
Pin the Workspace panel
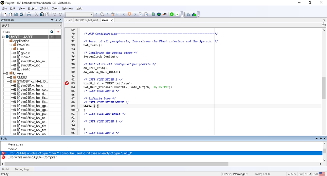point(56,20)
